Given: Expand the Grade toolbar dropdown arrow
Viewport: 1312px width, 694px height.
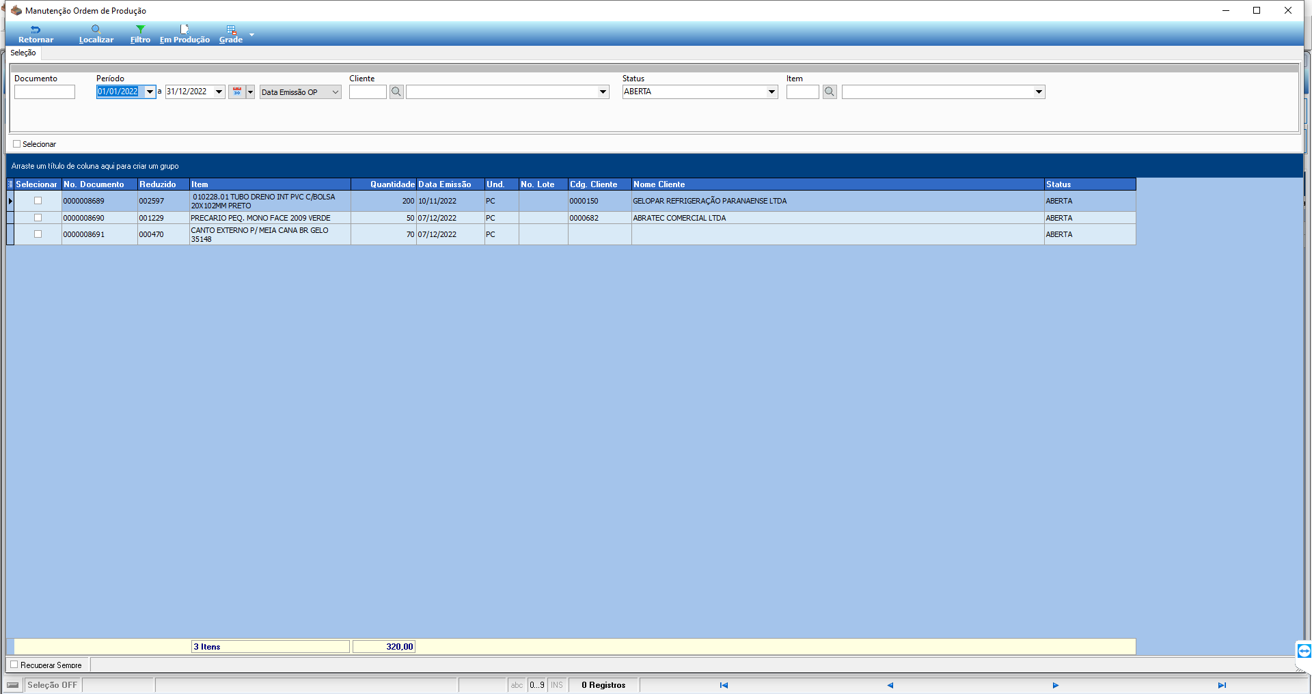Looking at the screenshot, I should [x=251, y=34].
